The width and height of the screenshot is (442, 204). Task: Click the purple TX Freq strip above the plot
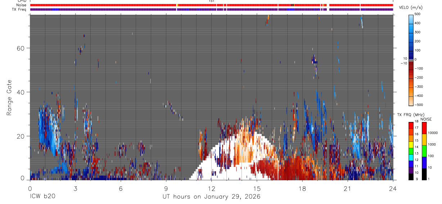(x=212, y=9)
